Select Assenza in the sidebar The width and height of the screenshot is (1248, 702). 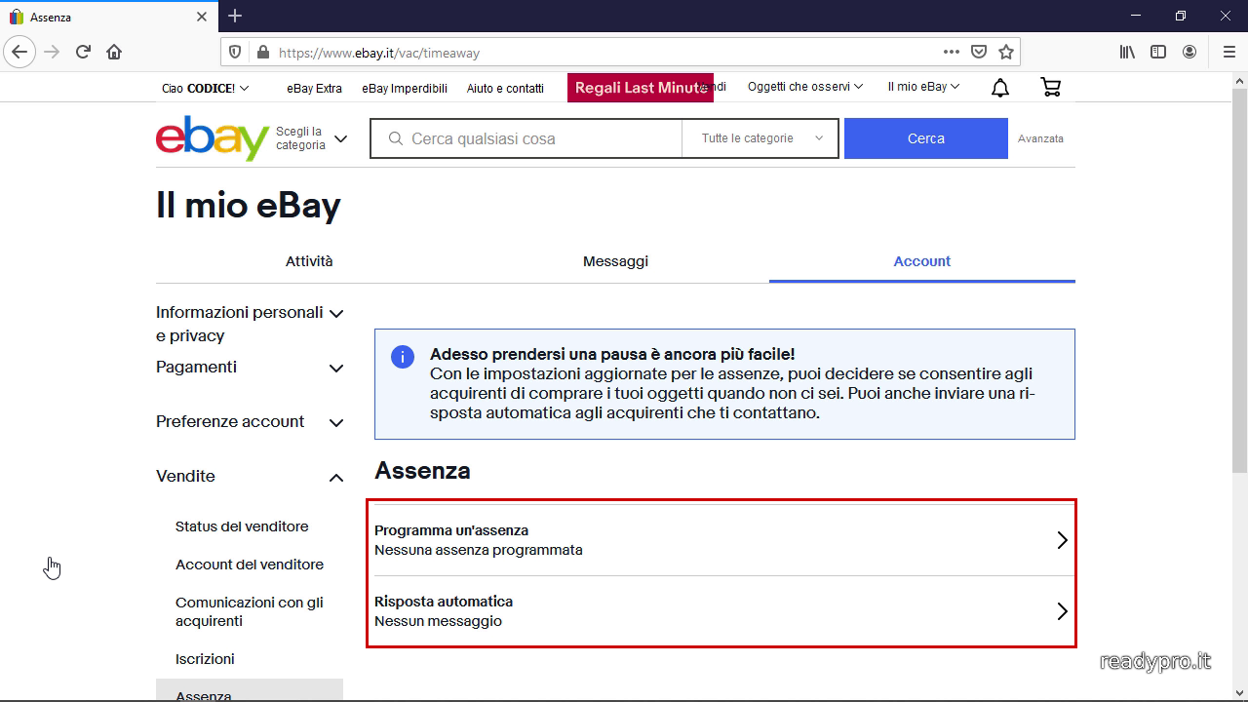(250, 691)
